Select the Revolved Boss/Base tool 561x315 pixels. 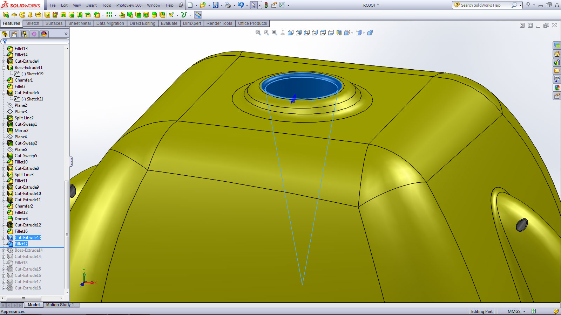(x=14, y=15)
